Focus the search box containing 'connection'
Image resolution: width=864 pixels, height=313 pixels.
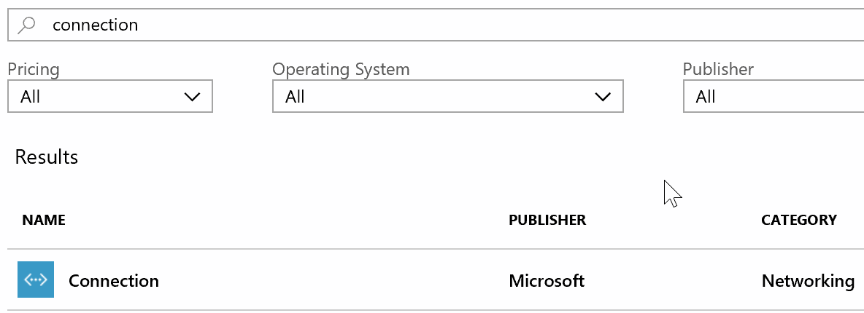438,25
